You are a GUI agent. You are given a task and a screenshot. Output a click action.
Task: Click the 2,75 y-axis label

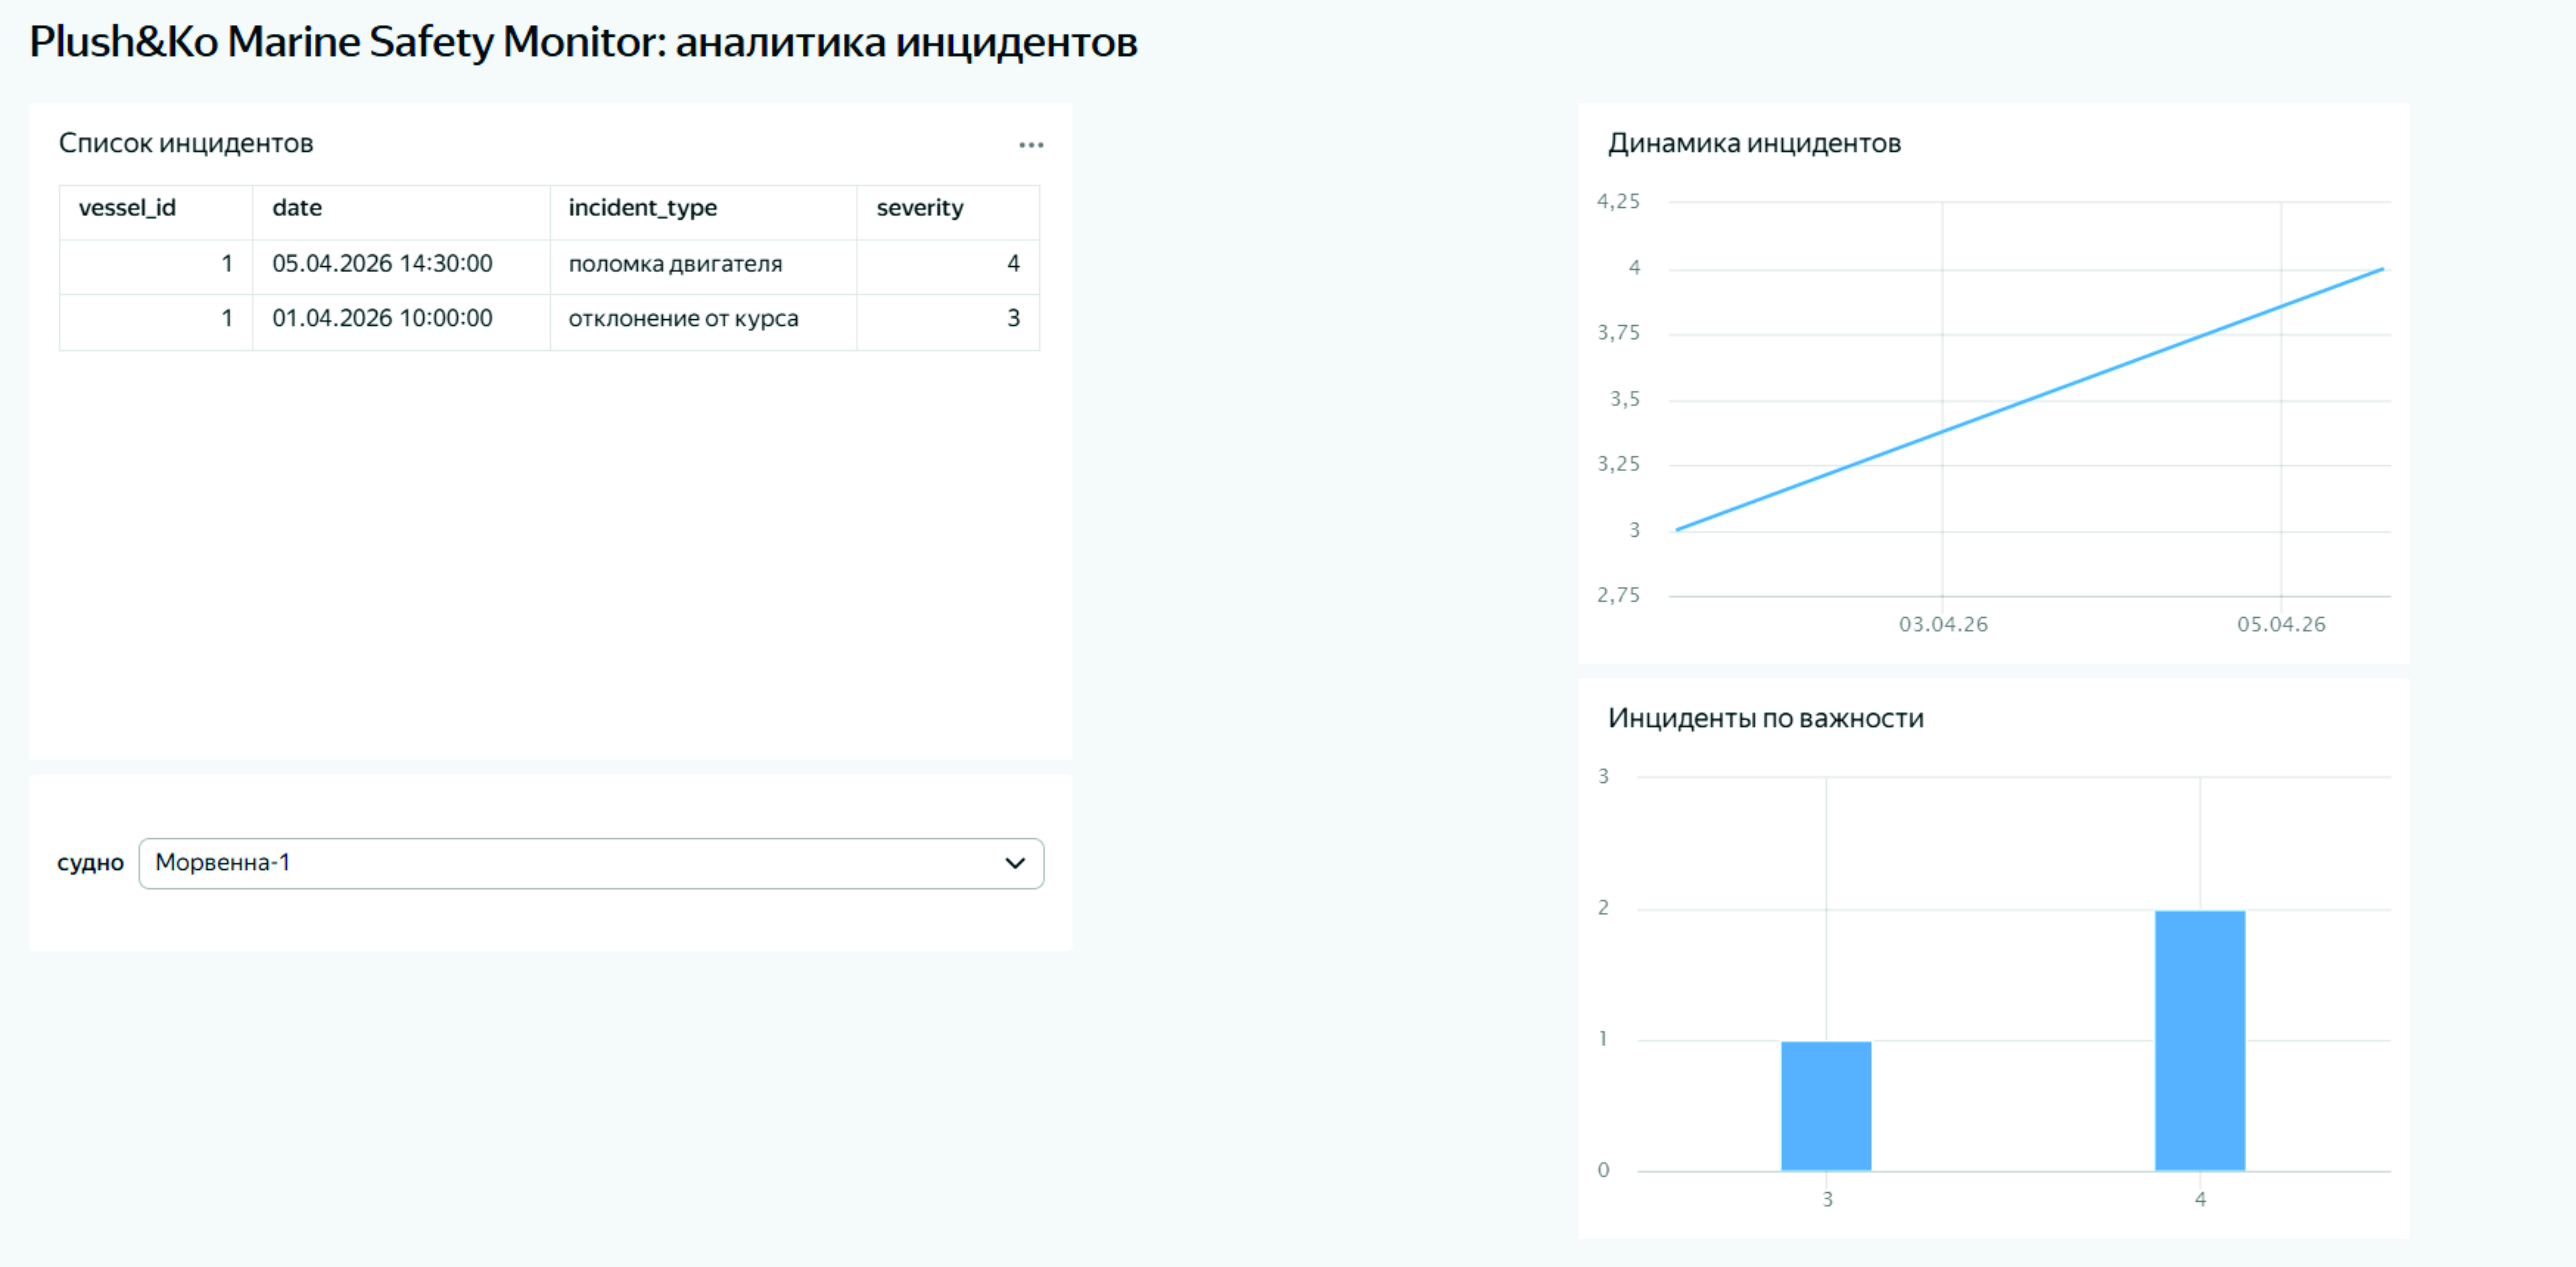coord(1618,596)
